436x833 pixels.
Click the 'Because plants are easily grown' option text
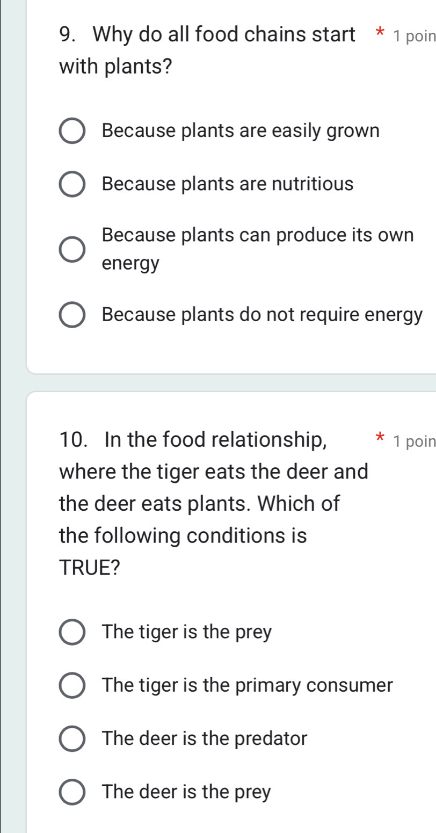tap(241, 131)
